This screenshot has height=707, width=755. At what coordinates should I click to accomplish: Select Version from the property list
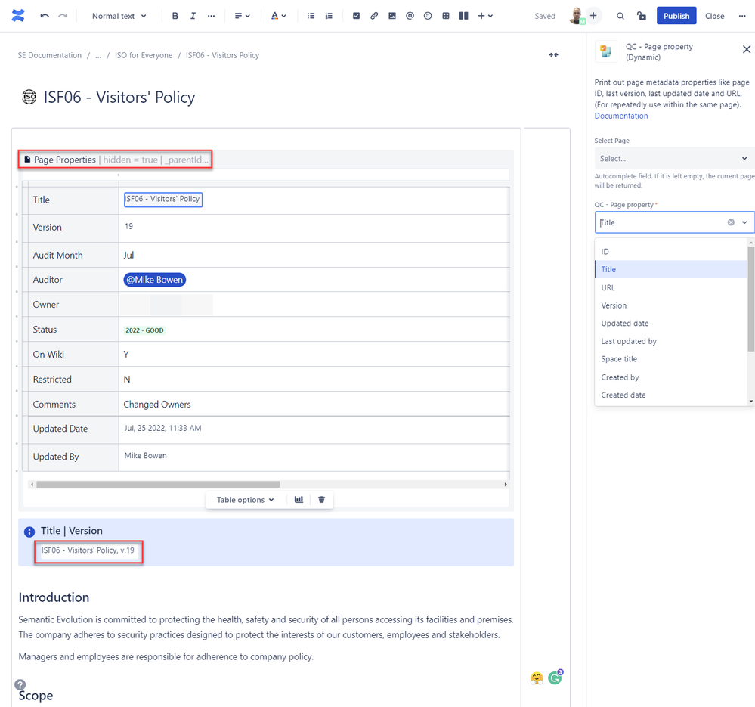pos(671,305)
